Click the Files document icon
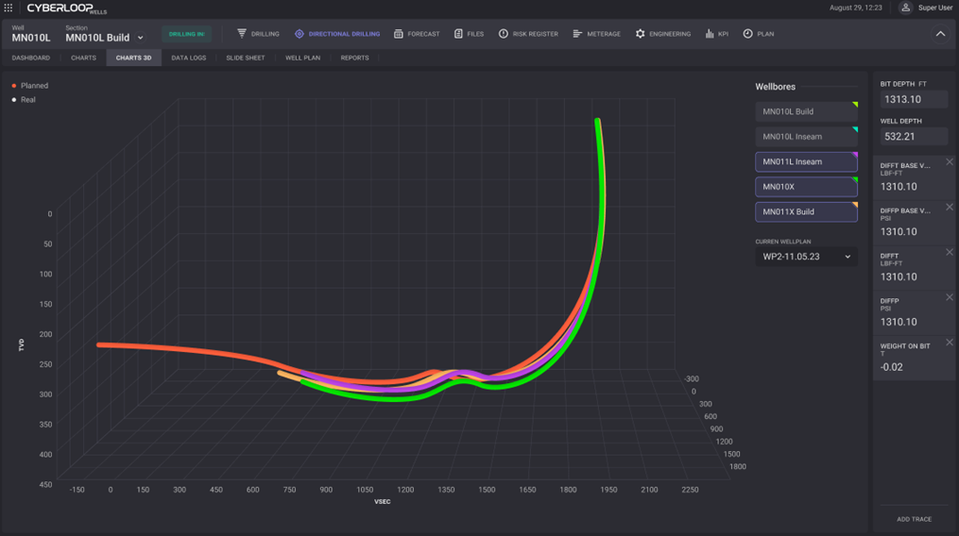 tap(458, 34)
